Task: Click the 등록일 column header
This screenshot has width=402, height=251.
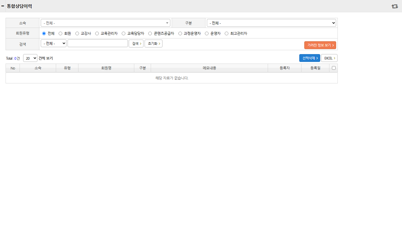Action: pos(315,68)
